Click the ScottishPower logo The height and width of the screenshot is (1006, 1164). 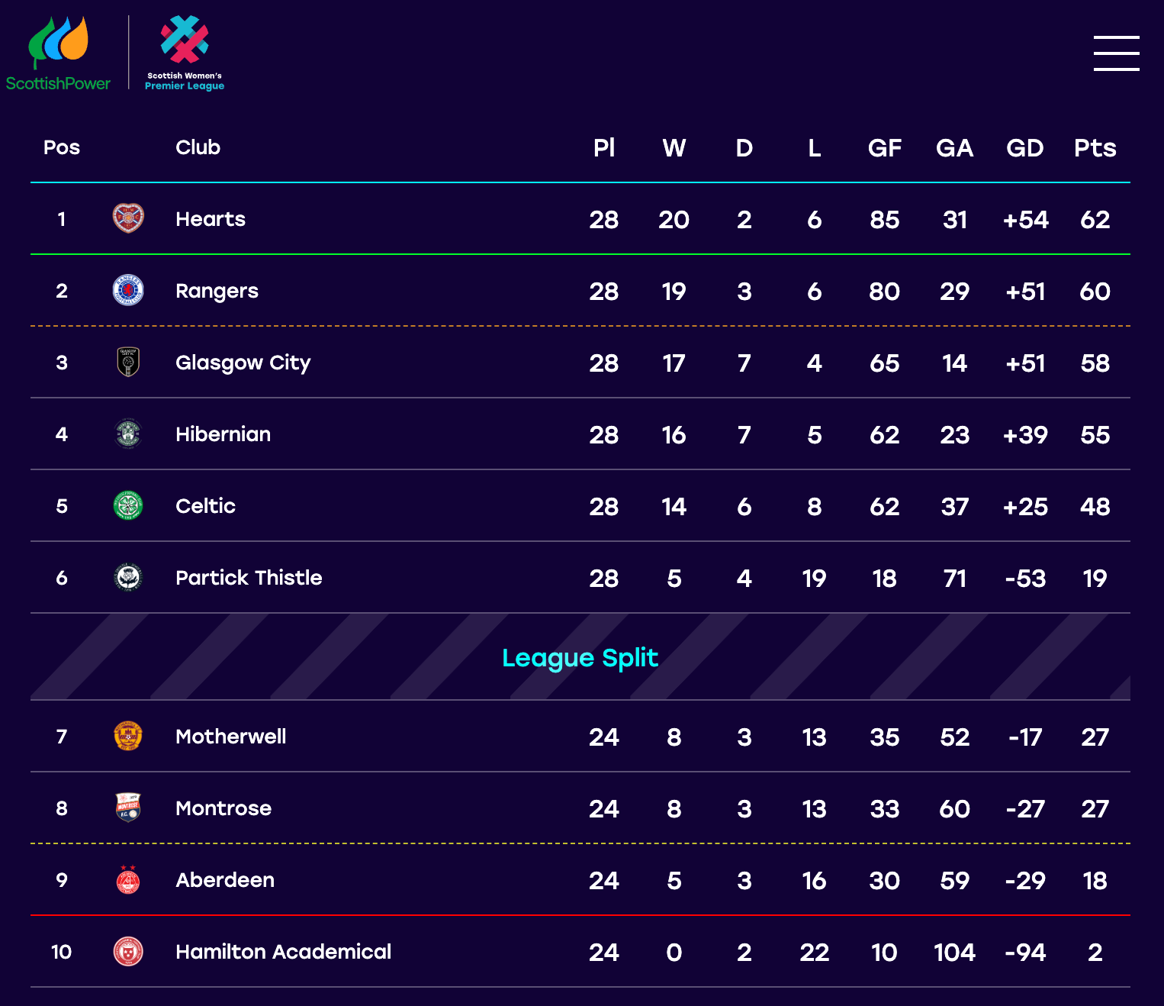(58, 53)
